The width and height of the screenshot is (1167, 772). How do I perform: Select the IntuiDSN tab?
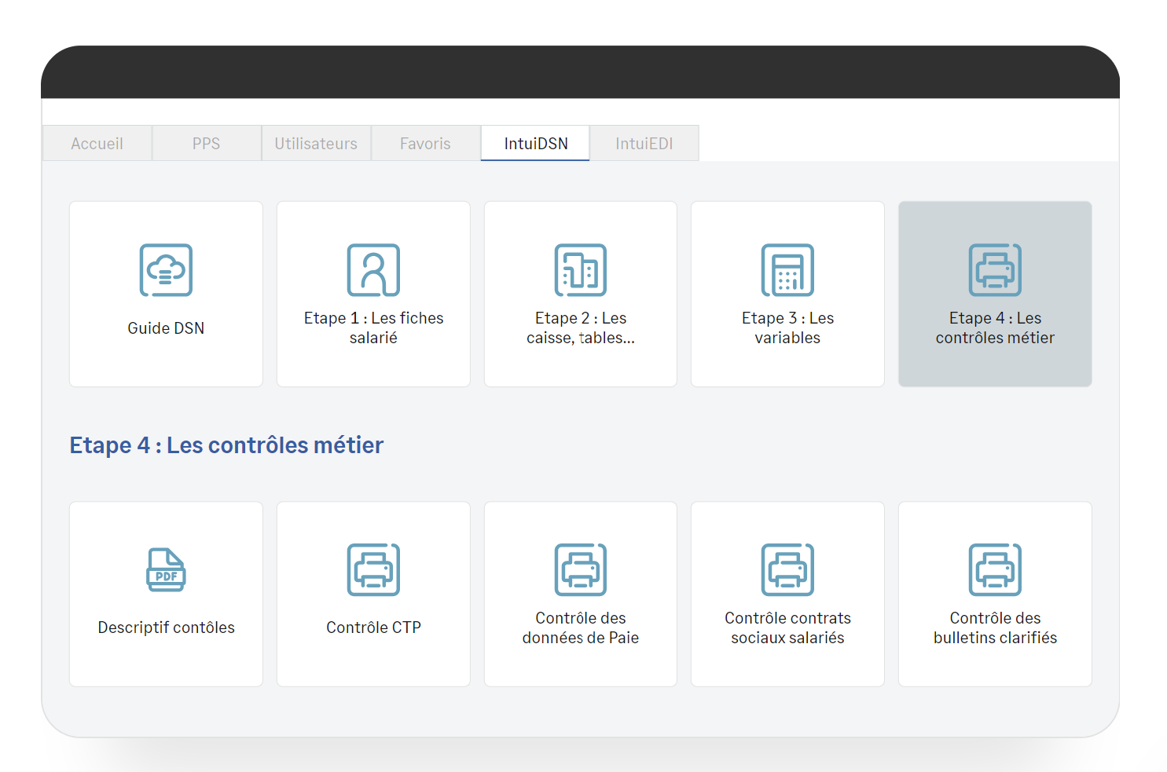pyautogui.click(x=534, y=143)
